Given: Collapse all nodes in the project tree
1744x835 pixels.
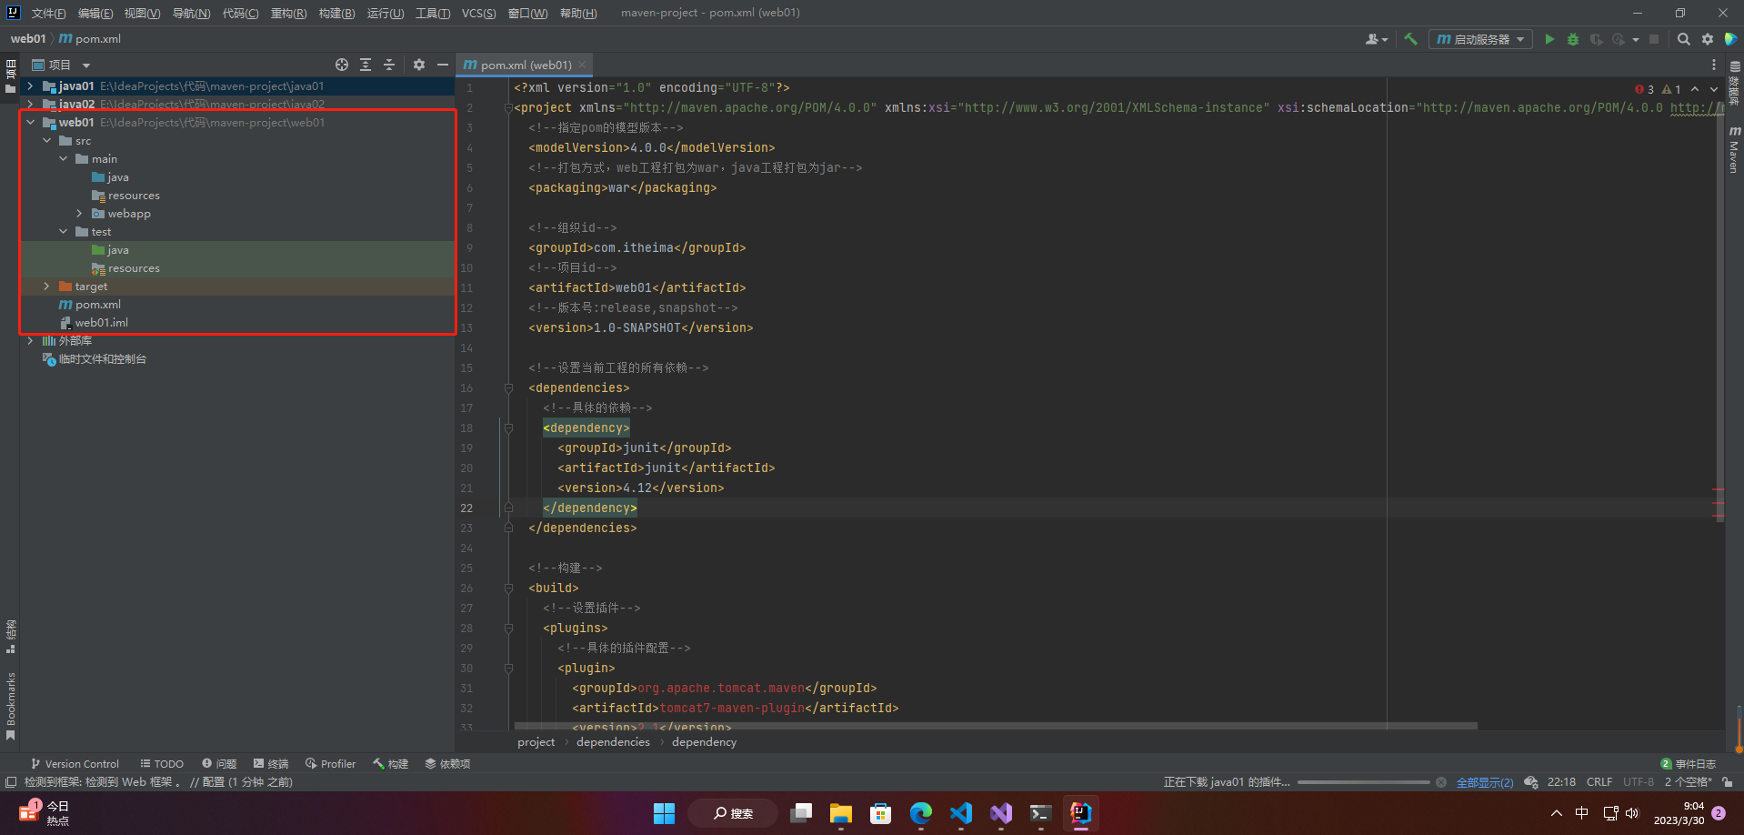Looking at the screenshot, I should pos(389,65).
